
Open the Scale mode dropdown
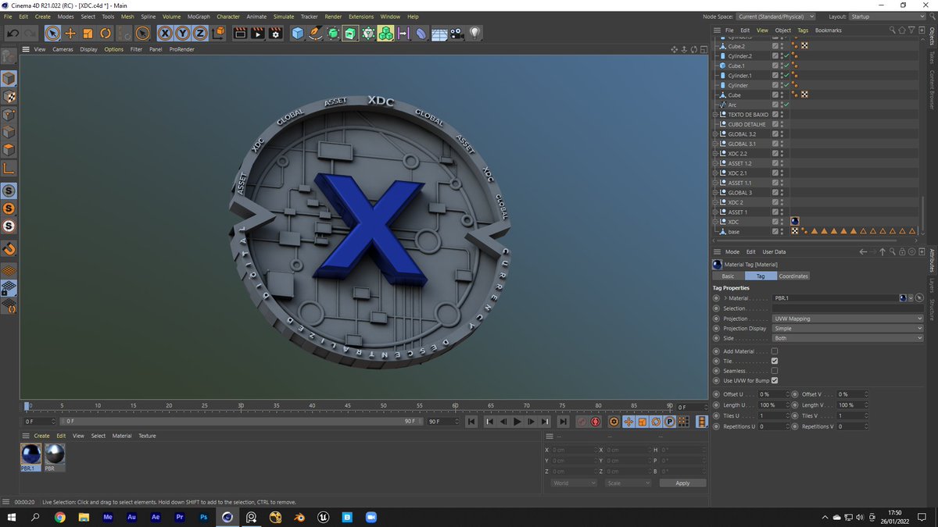click(628, 483)
